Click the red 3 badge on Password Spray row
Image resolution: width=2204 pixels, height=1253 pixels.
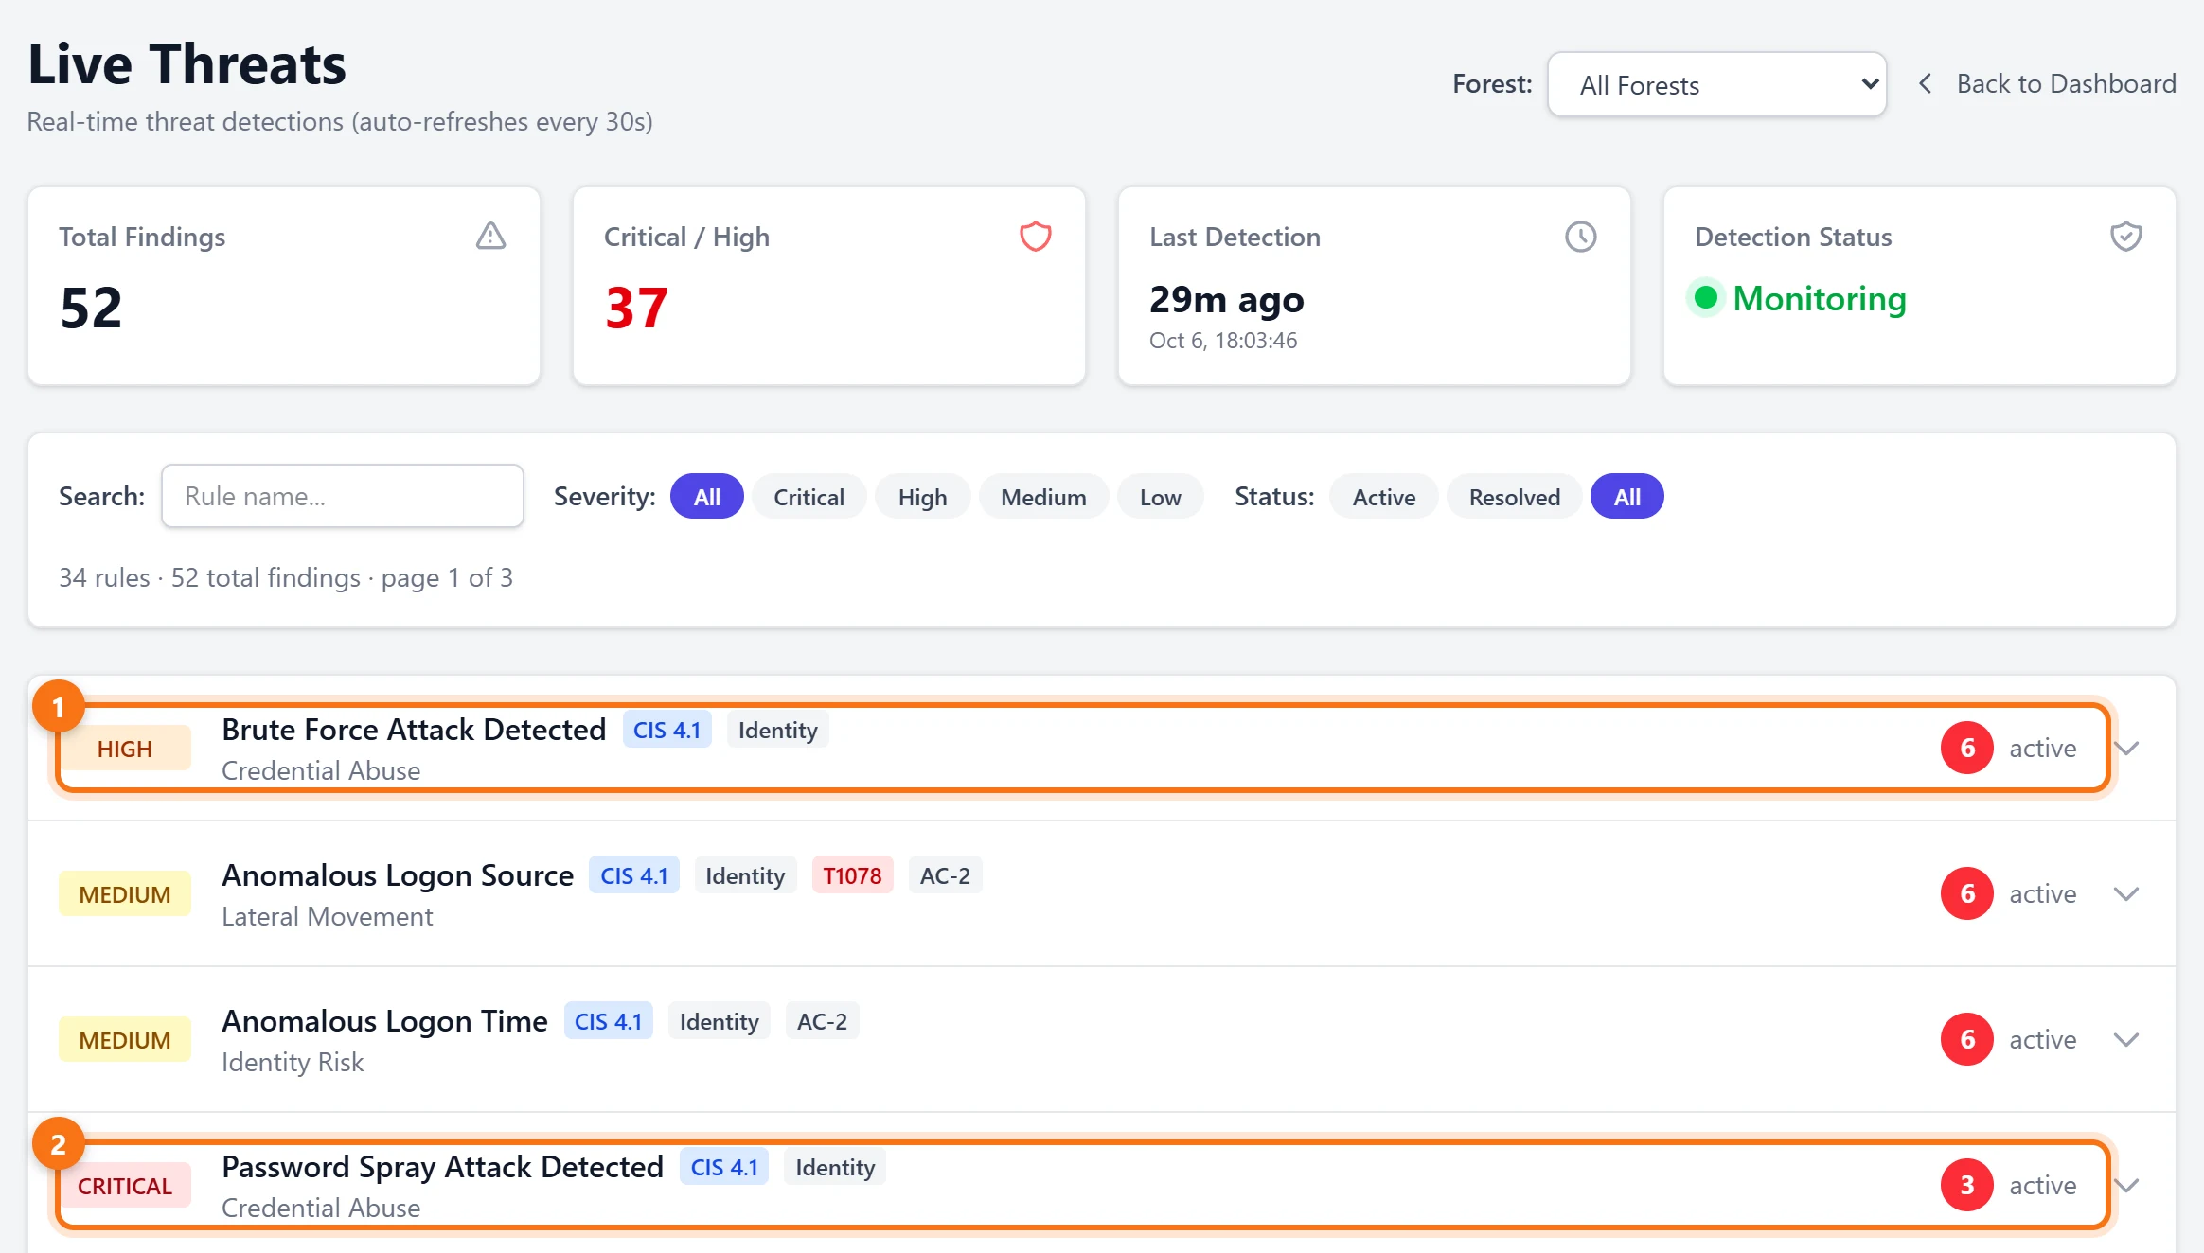1967,1185
